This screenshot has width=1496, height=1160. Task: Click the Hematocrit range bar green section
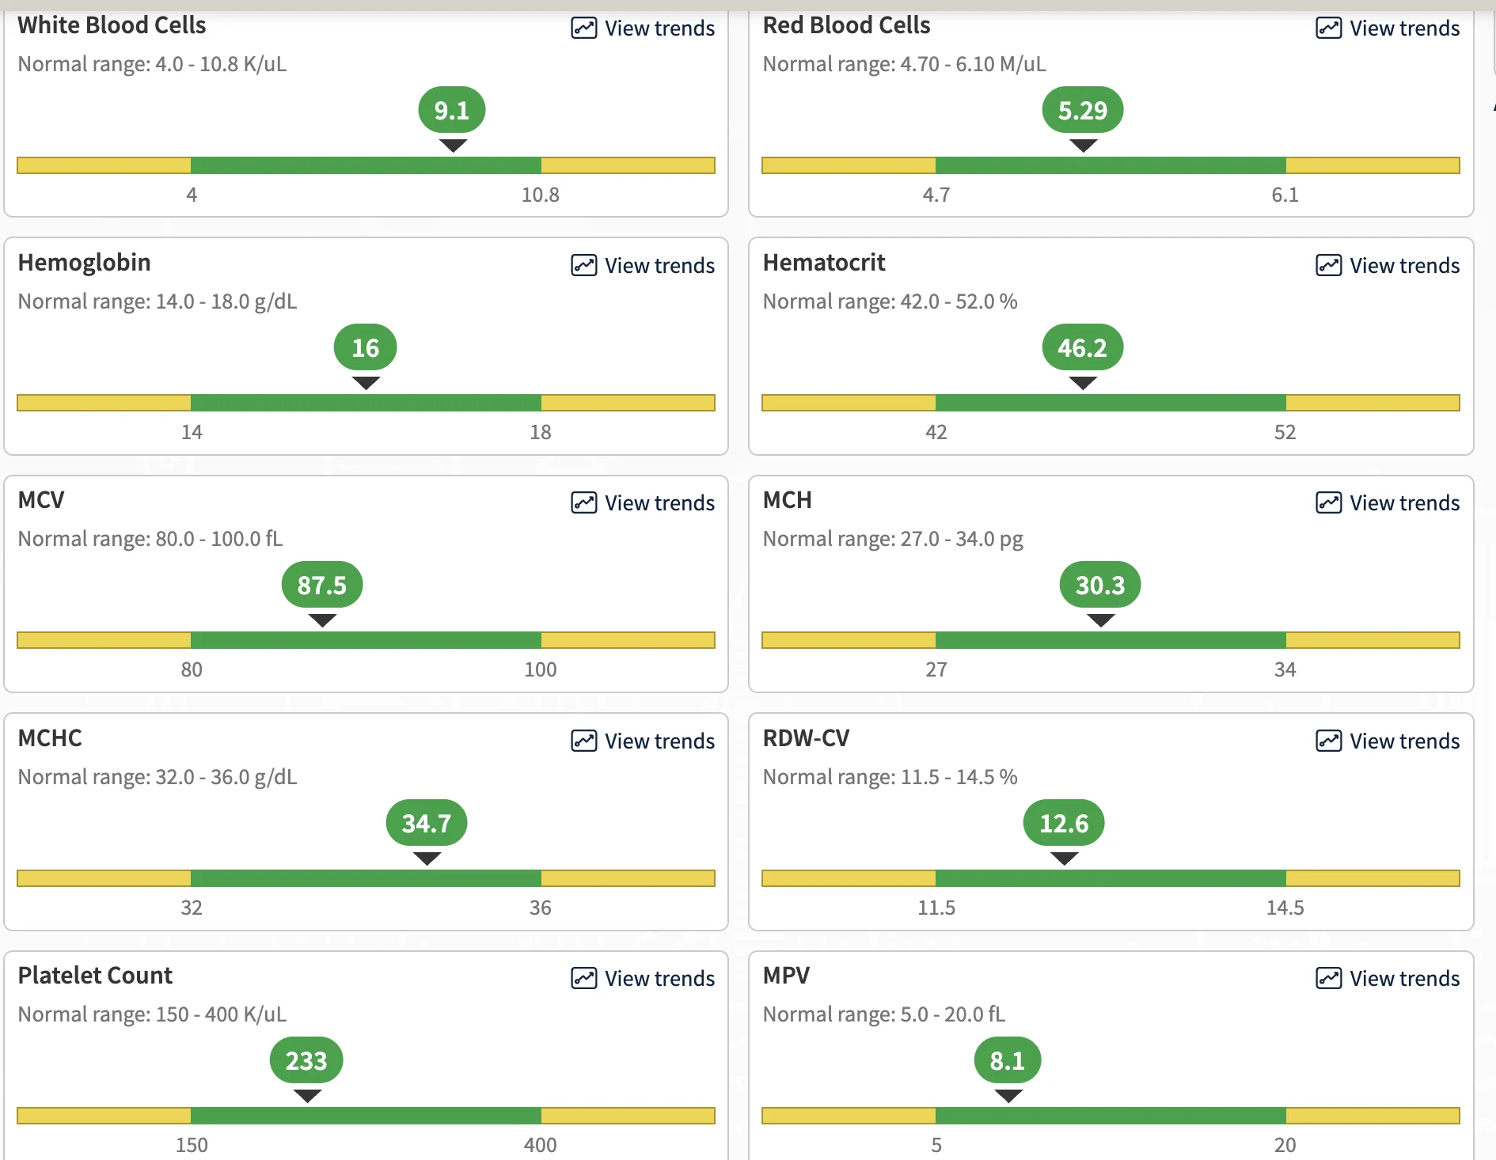(x=1111, y=403)
